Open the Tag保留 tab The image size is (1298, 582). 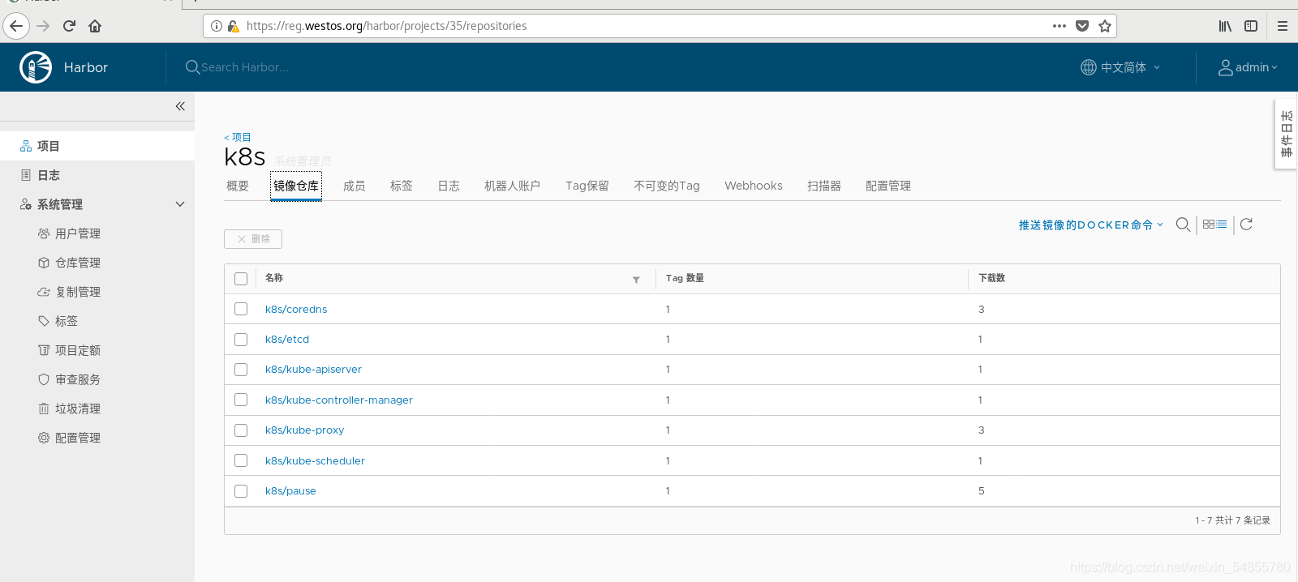(587, 186)
